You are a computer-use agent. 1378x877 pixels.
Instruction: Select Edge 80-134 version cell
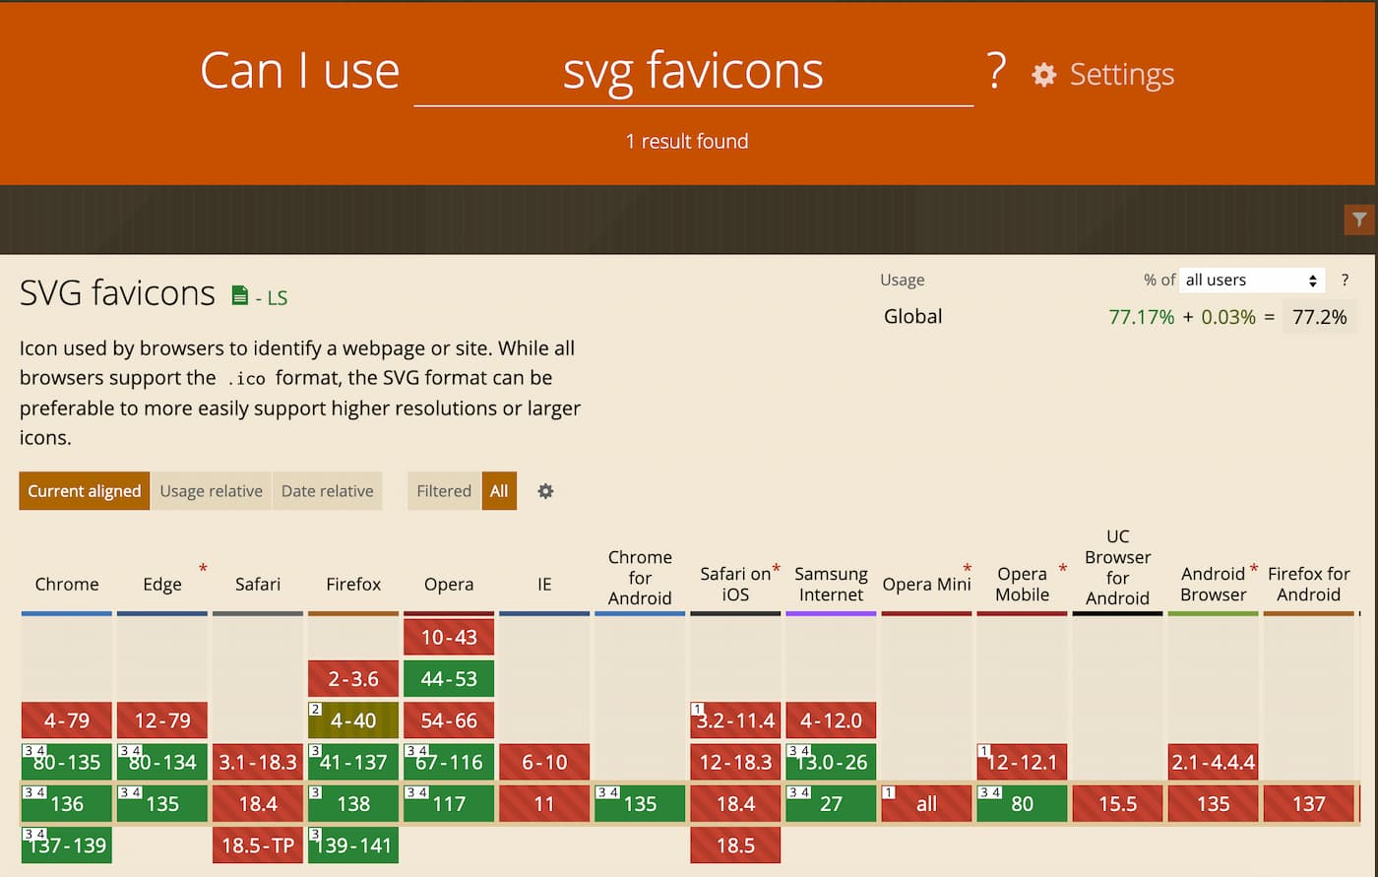coord(162,762)
